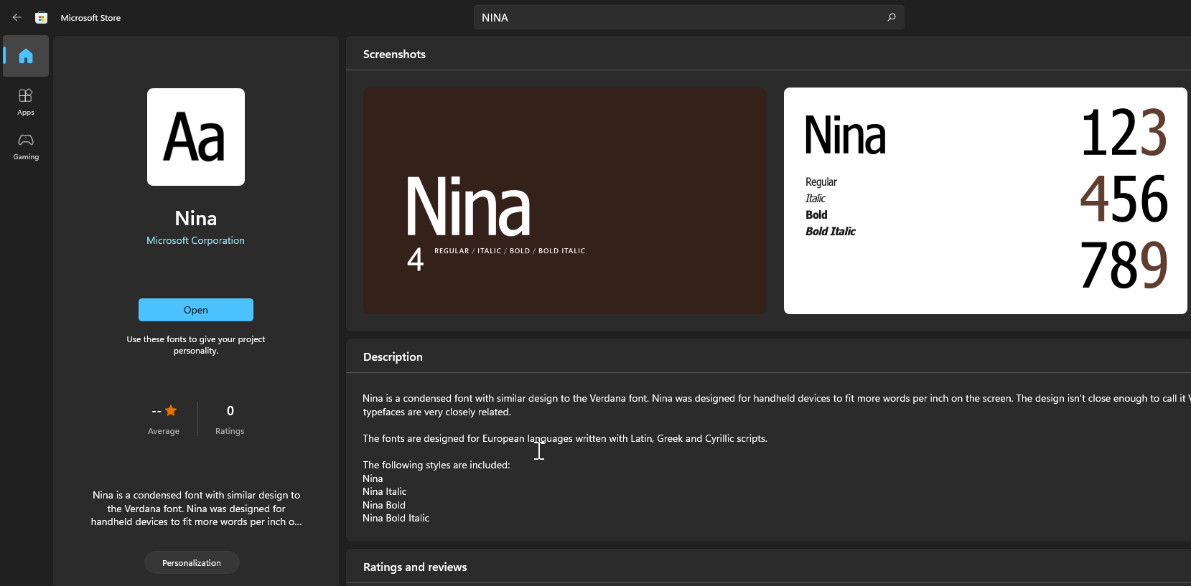The width and height of the screenshot is (1191, 586).
Task: Click the Nina font Aa app icon
Action: [x=196, y=137]
